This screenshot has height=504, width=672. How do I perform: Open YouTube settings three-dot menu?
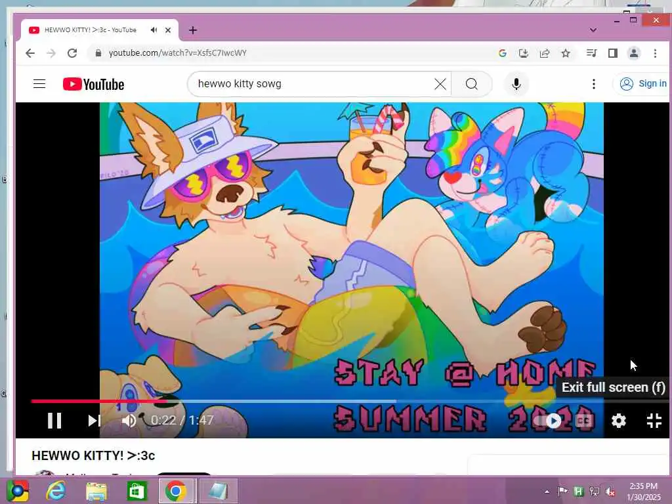click(x=593, y=84)
